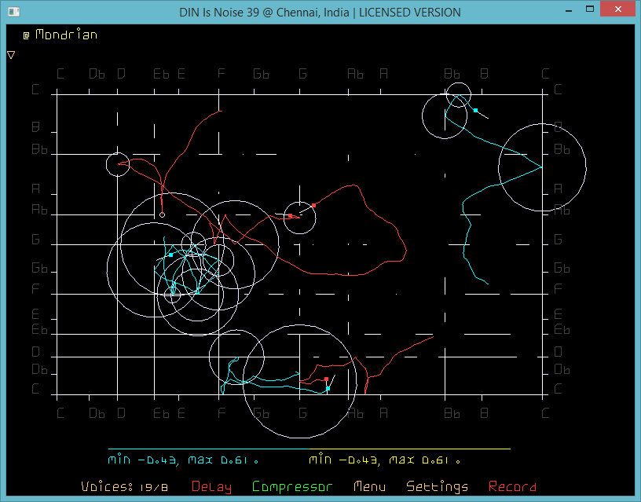641x502 pixels.
Task: Click the cyan min/max level readout
Action: (x=183, y=460)
